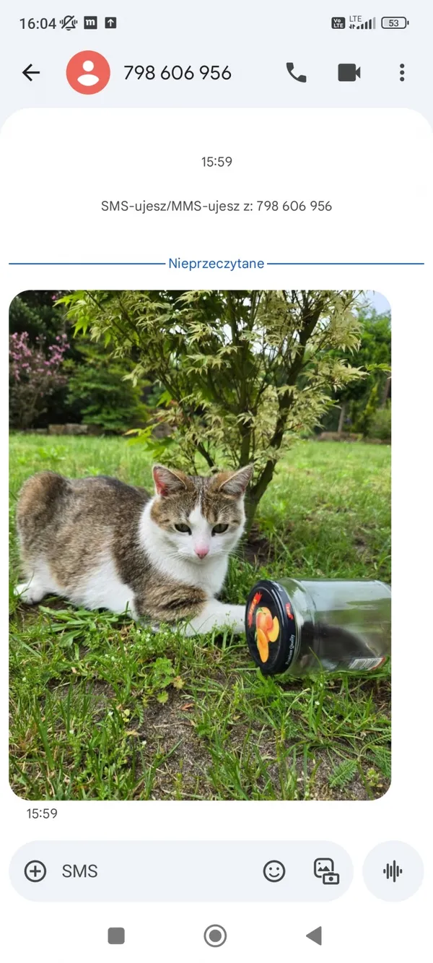Tap the SMS-ujesz/MMS-ujesz info text
The height and width of the screenshot is (963, 433).
coord(216,206)
